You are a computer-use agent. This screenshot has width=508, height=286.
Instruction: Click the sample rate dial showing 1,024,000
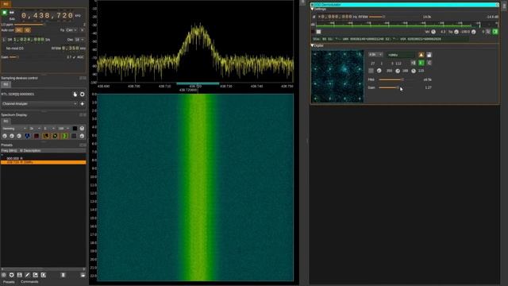pos(29,40)
